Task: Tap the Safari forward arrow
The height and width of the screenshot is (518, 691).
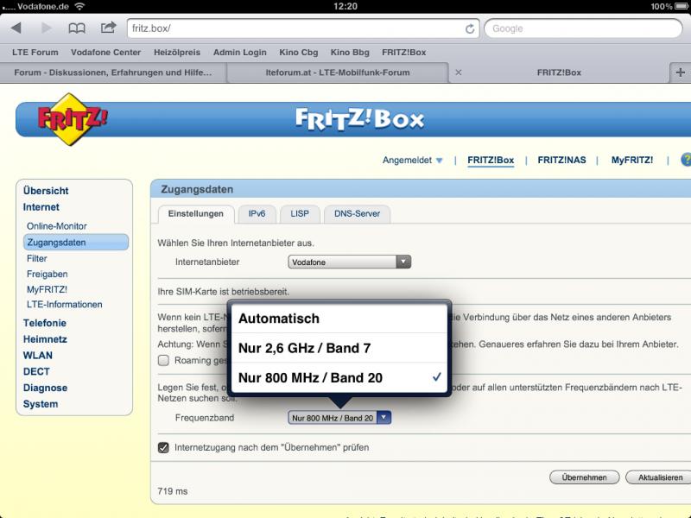Action: pos(46,28)
